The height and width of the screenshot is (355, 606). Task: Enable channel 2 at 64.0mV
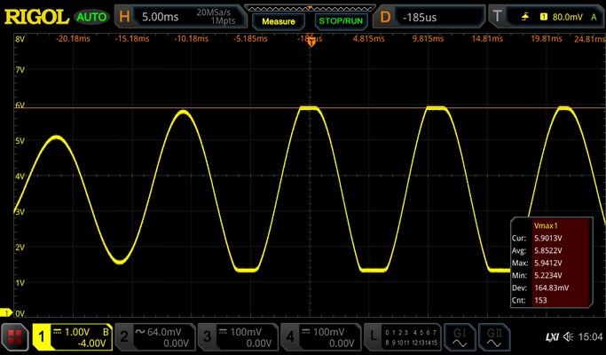pos(155,337)
